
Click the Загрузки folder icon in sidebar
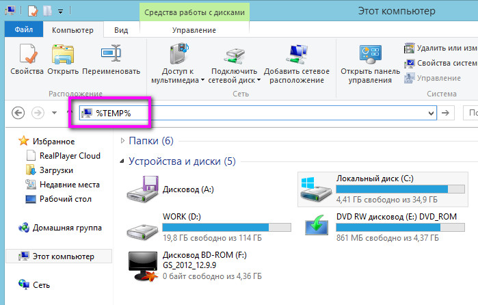pos(31,170)
